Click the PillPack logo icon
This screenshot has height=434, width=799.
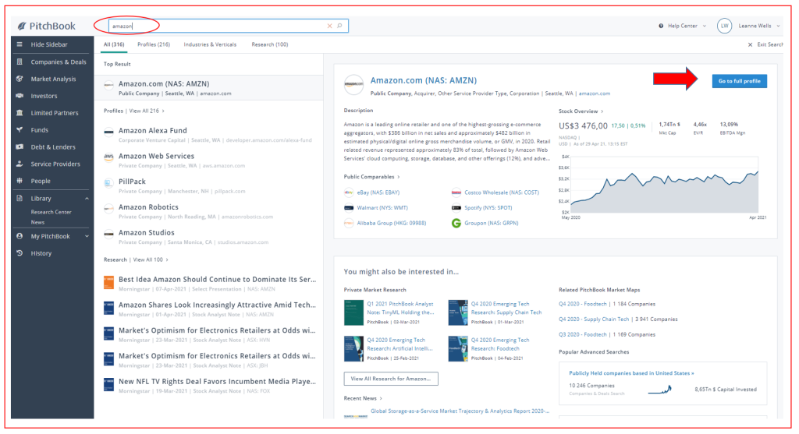[108, 182]
